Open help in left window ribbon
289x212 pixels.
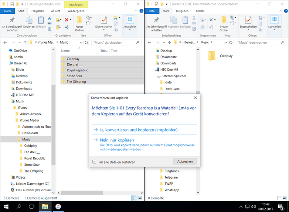click(142, 11)
